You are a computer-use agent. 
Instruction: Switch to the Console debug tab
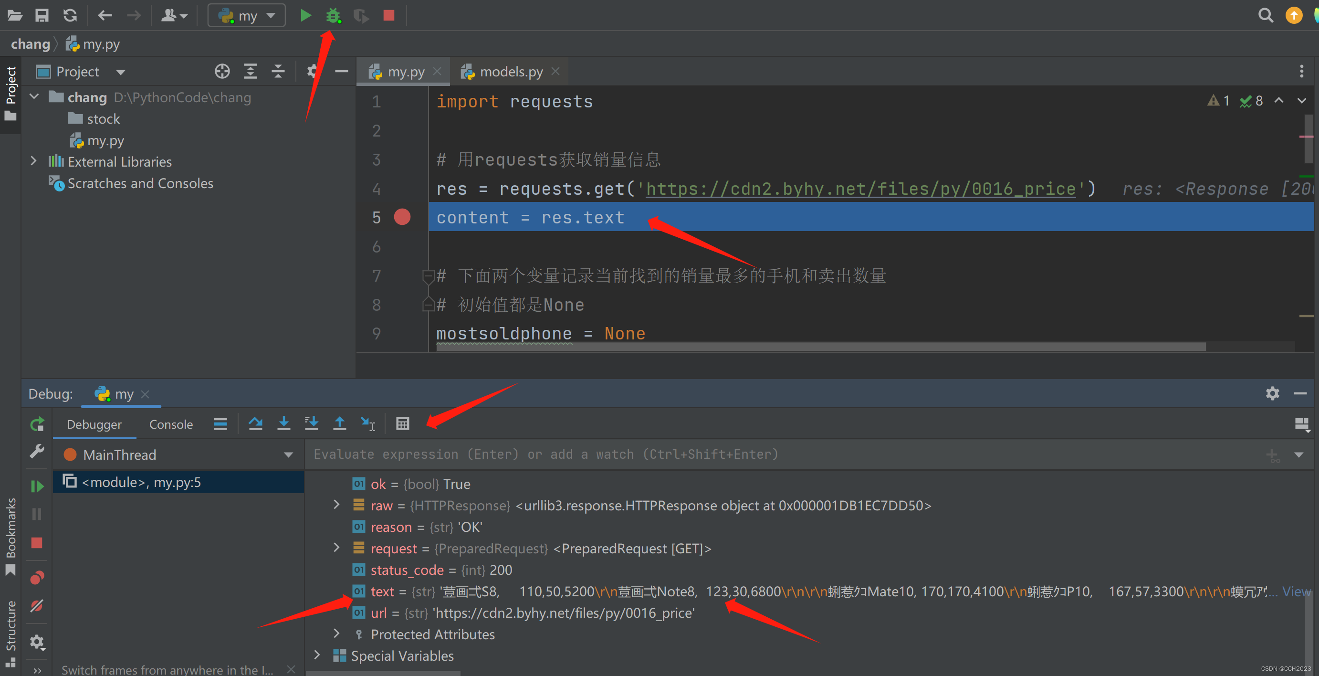pos(170,424)
